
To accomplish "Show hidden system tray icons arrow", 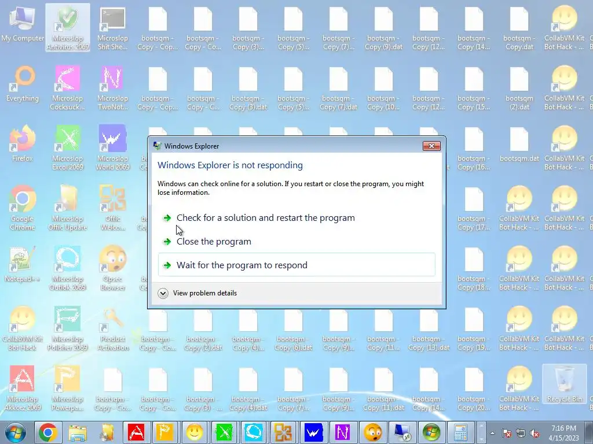I will [x=492, y=434].
